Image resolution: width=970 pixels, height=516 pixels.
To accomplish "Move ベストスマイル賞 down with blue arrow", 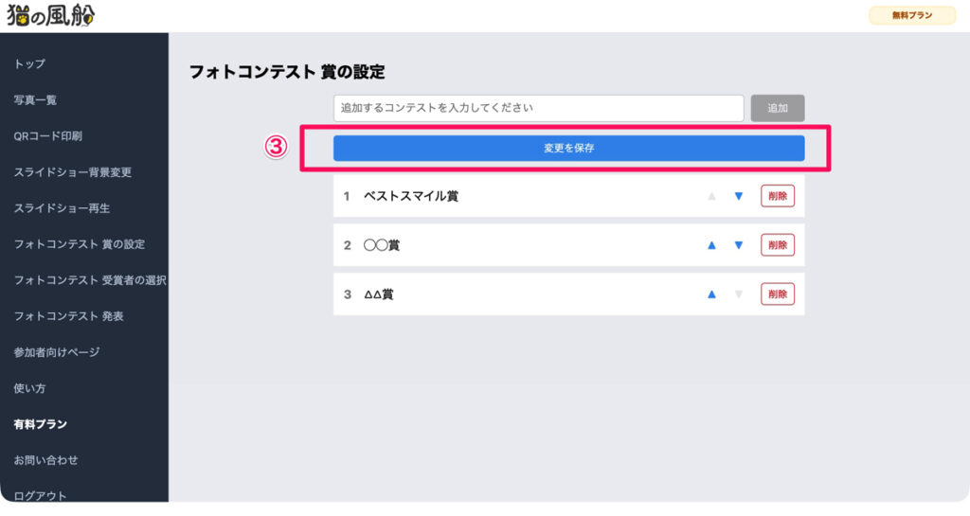I will [x=739, y=196].
